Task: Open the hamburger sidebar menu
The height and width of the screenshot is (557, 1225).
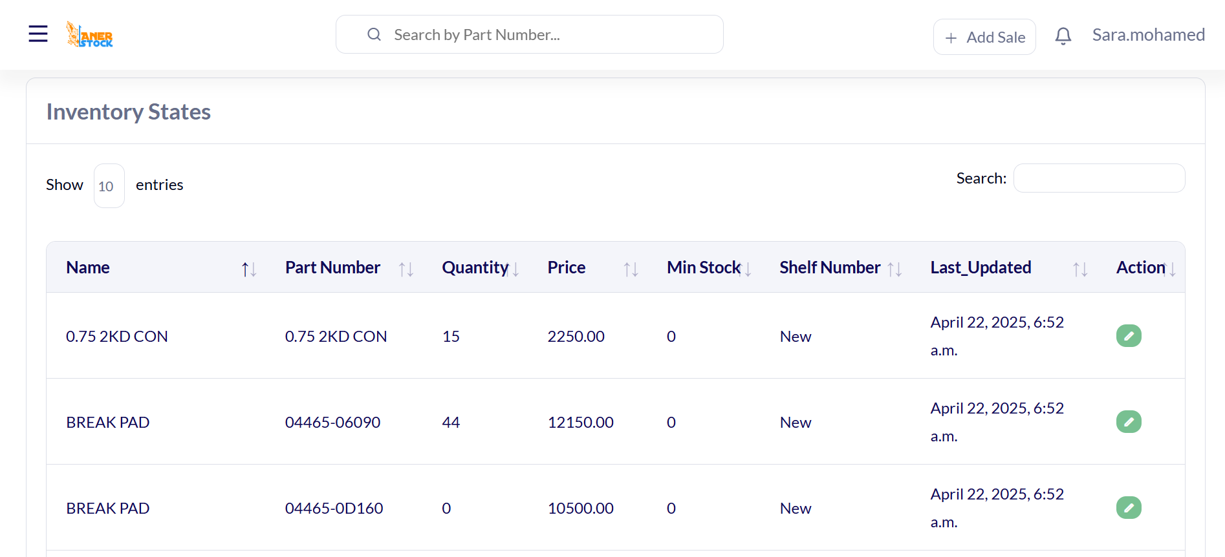Action: click(38, 34)
